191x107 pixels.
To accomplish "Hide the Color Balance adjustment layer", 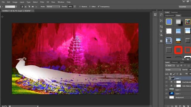I will [167, 86].
